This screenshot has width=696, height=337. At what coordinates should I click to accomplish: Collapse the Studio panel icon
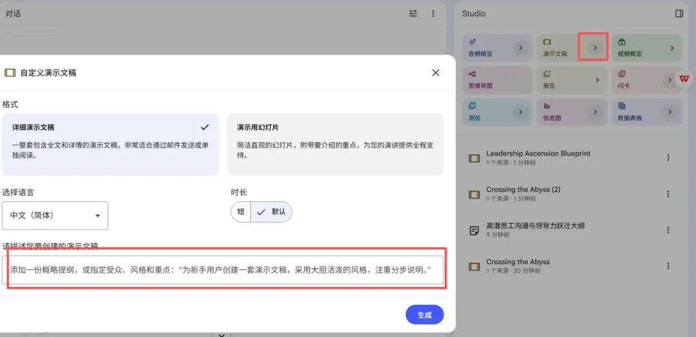679,14
